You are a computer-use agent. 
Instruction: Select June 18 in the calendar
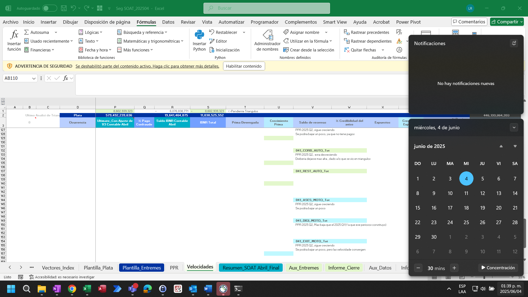tap(466, 208)
